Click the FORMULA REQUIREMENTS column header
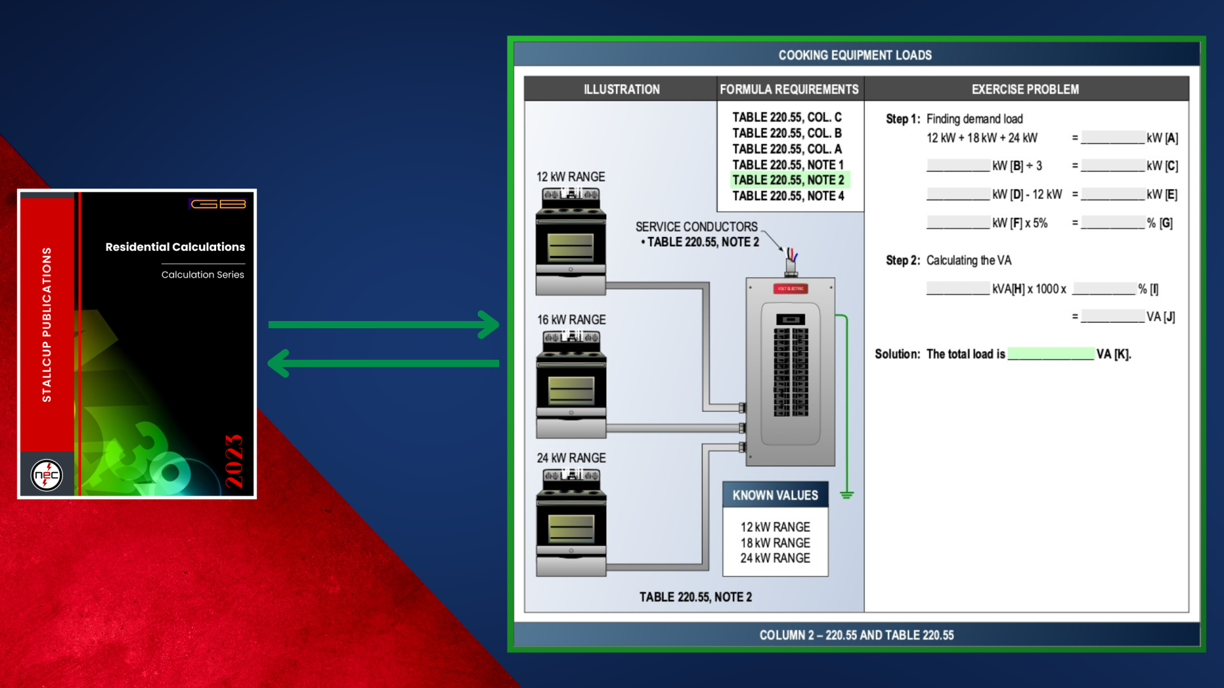The image size is (1224, 688). [789, 90]
